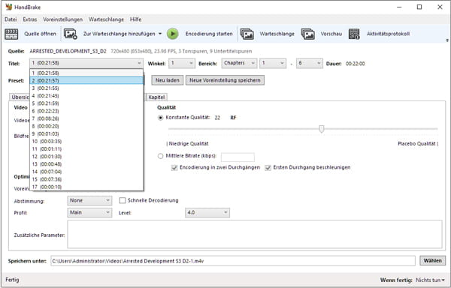Open the Voreinstellungen menu
This screenshot has height=288, width=451.
pos(62,19)
